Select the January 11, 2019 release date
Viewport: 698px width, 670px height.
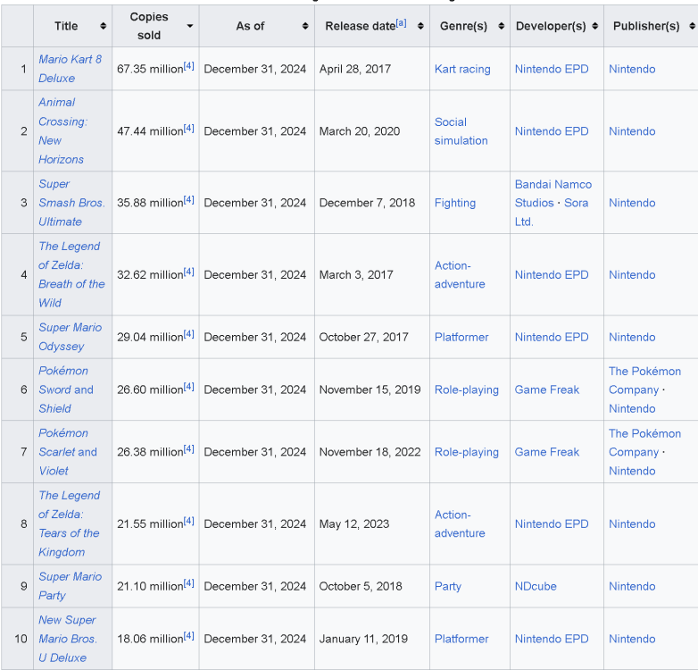pos(363,639)
